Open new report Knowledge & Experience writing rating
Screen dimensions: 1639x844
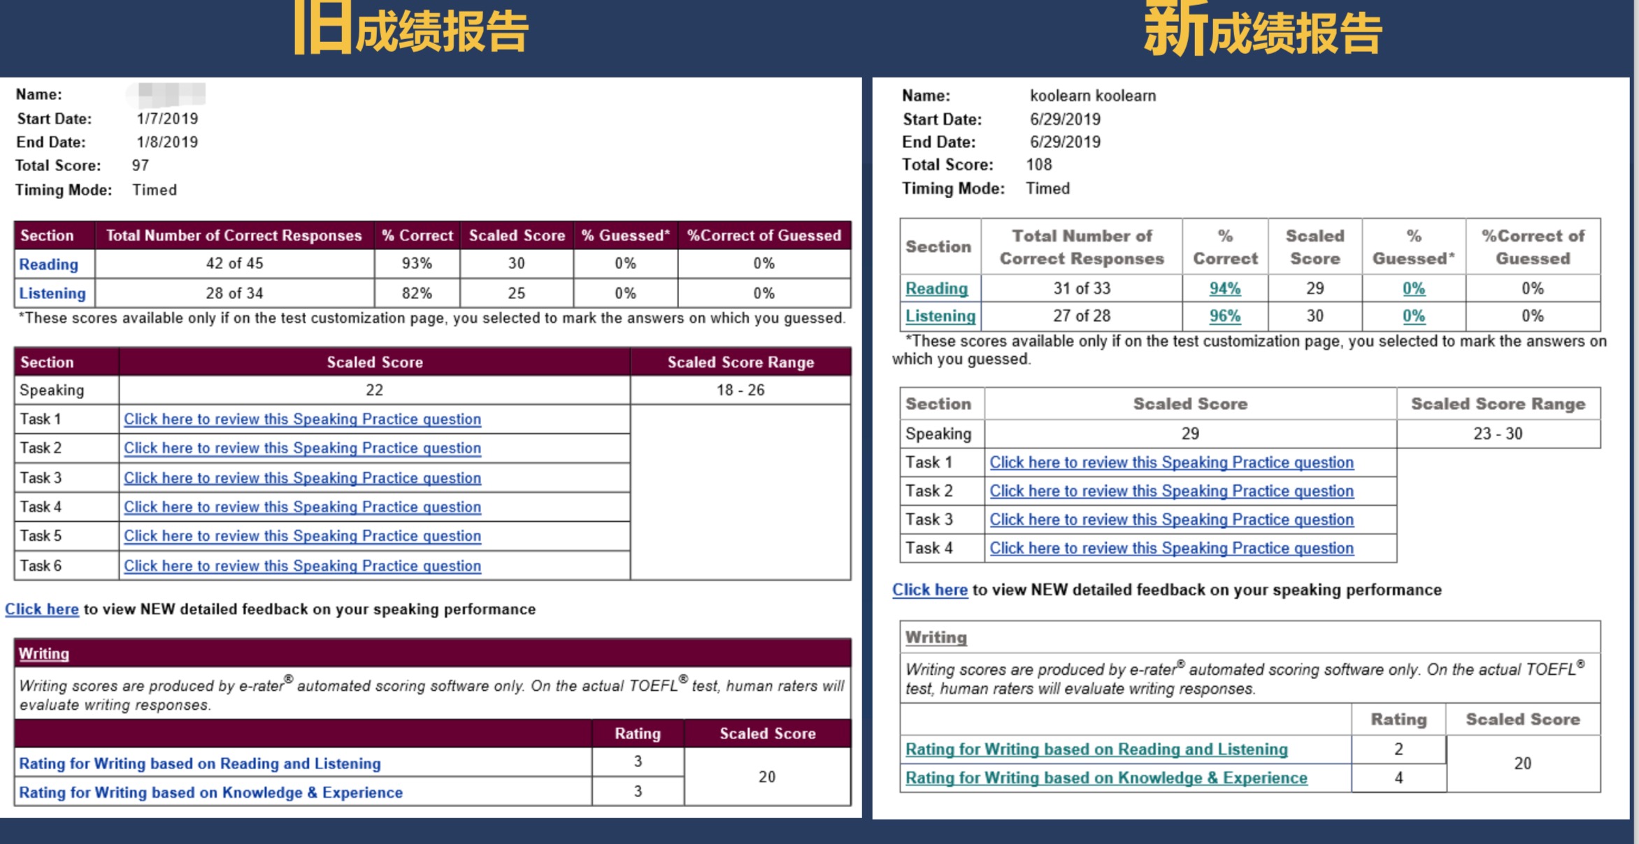tap(1105, 778)
